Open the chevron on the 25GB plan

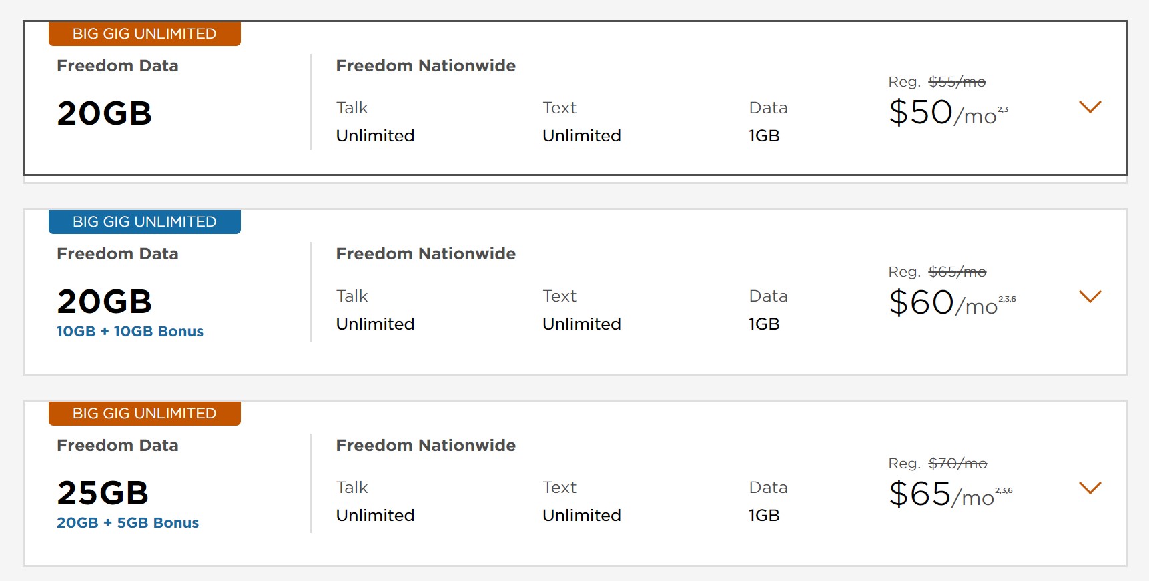pos(1090,488)
